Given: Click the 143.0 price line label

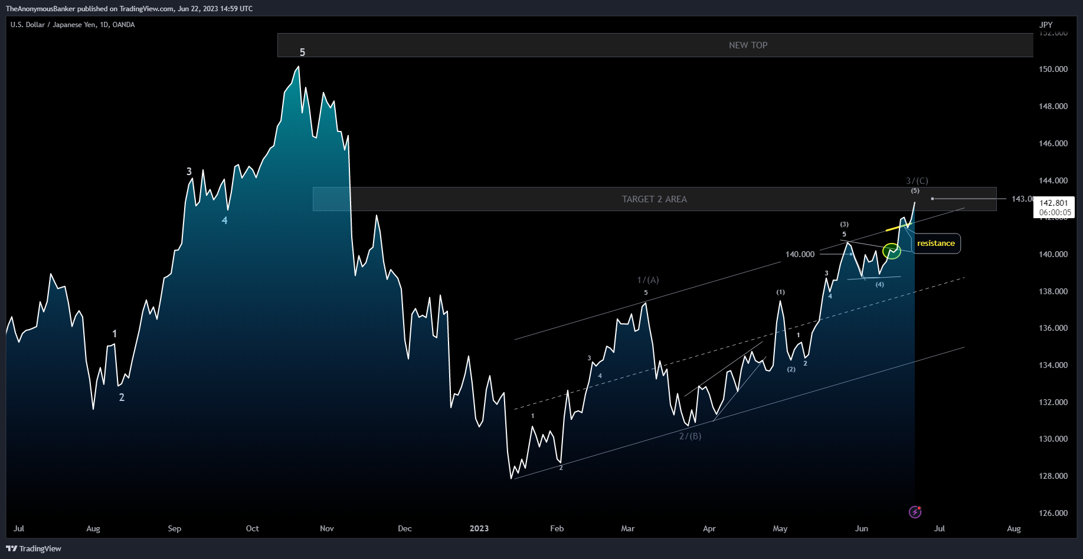Looking at the screenshot, I should click(1022, 199).
